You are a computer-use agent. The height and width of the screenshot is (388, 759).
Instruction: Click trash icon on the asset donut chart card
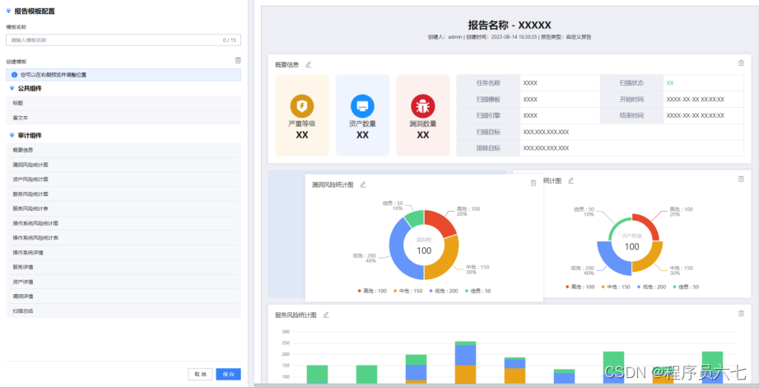(741, 179)
